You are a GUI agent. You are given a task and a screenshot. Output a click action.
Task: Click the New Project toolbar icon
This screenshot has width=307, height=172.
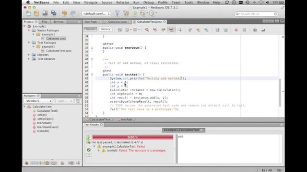[36, 13]
